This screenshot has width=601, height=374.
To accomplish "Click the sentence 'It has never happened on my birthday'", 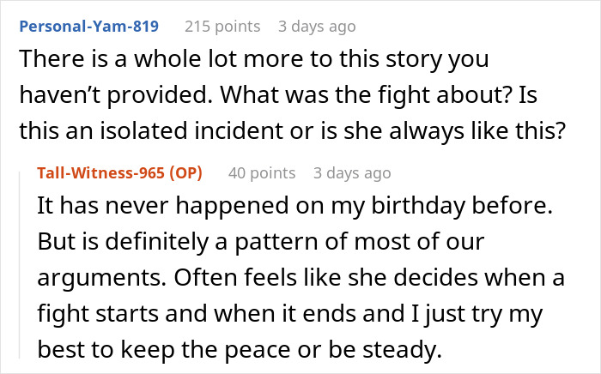I will pyautogui.click(x=295, y=205).
